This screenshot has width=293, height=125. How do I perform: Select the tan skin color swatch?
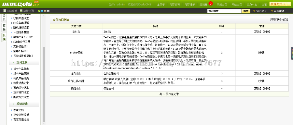45,11
